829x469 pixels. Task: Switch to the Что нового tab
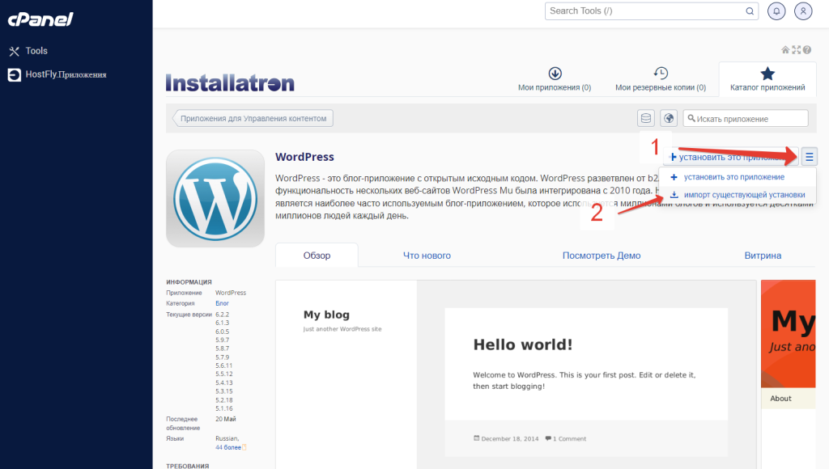(x=427, y=255)
